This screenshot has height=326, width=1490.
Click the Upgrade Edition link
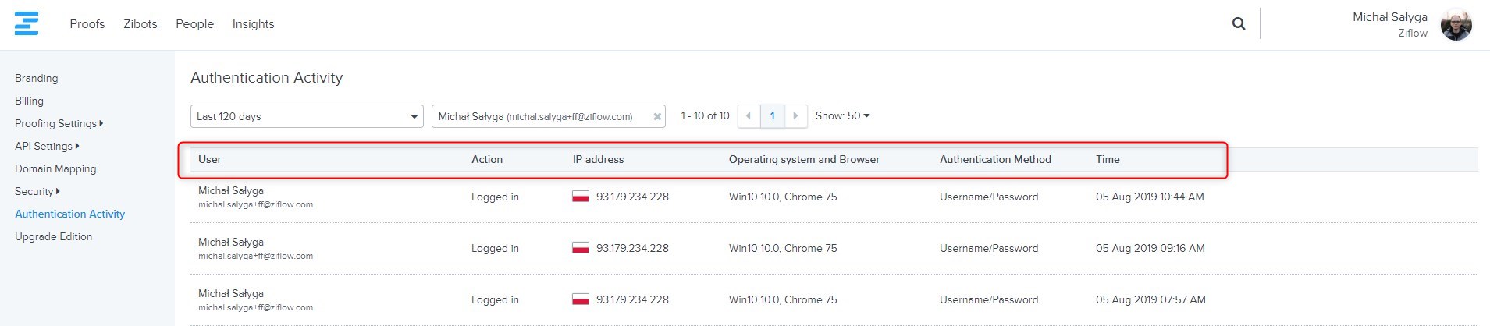(53, 236)
